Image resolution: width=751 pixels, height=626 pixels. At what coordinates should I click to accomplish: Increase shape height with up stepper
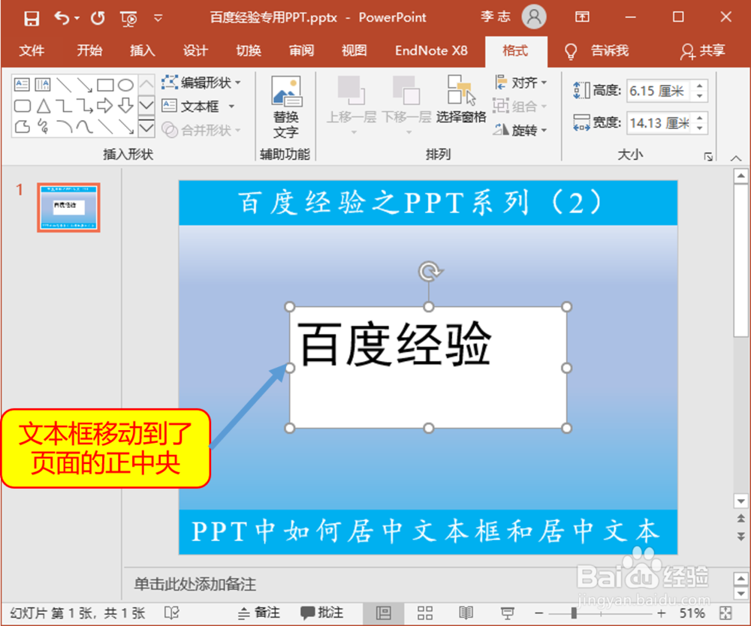700,86
